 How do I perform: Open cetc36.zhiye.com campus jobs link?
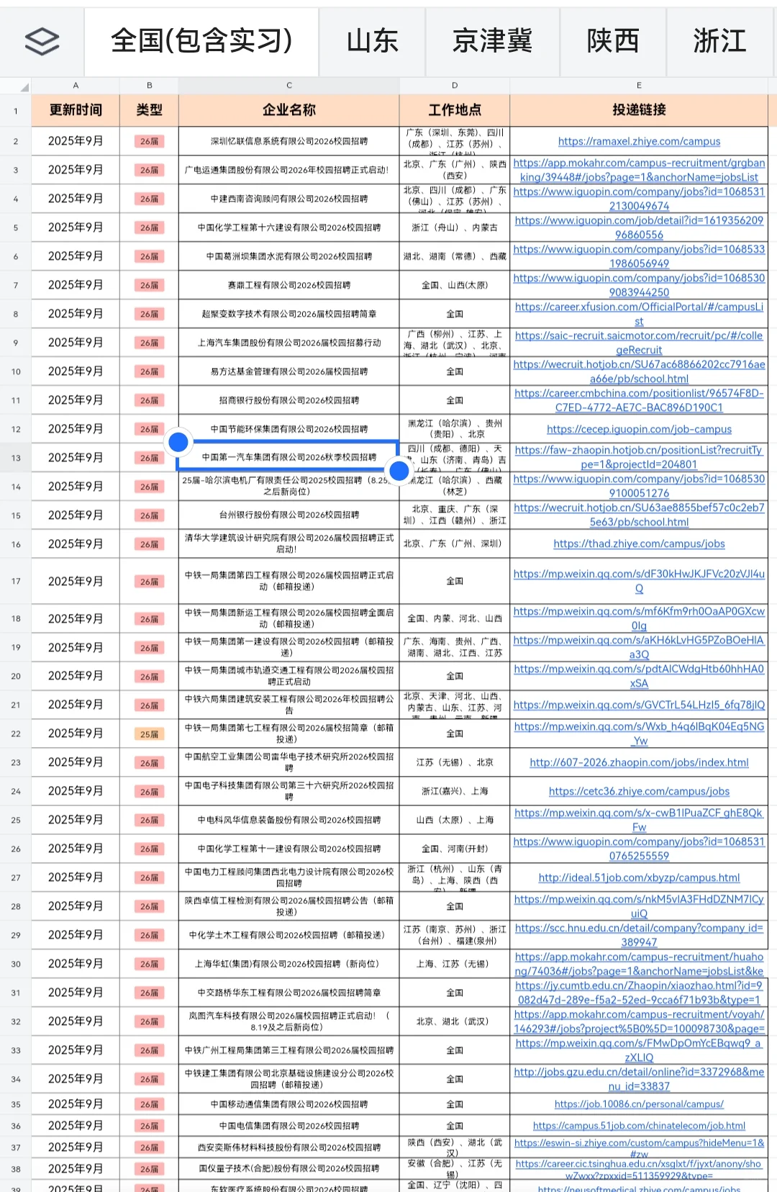(639, 791)
